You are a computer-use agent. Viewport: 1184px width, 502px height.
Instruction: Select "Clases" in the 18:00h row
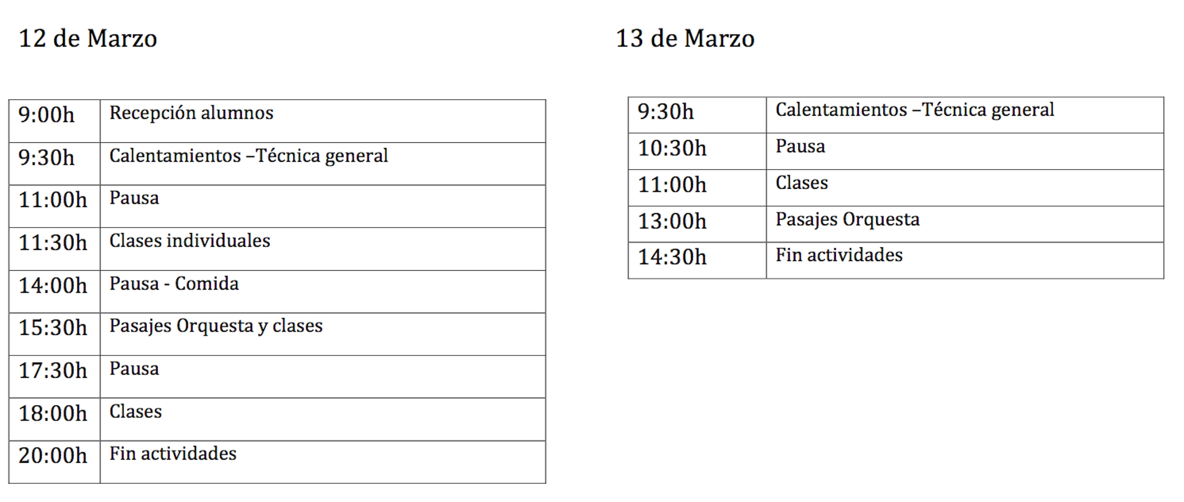136,412
